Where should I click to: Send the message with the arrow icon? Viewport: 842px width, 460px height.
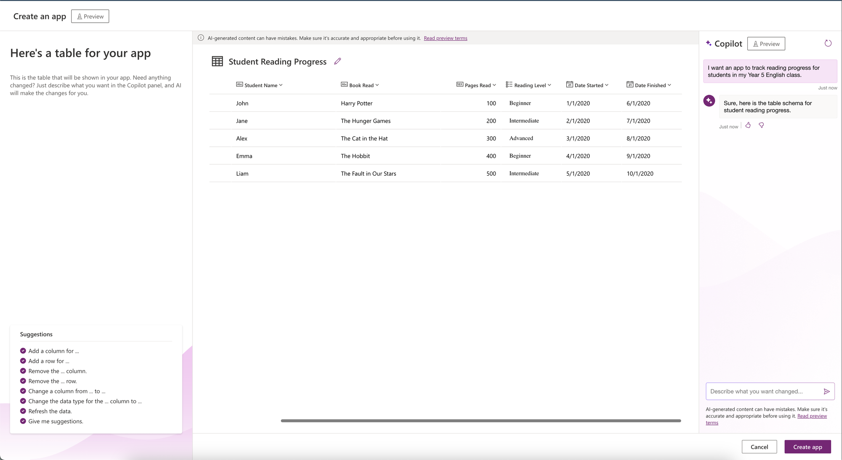826,391
